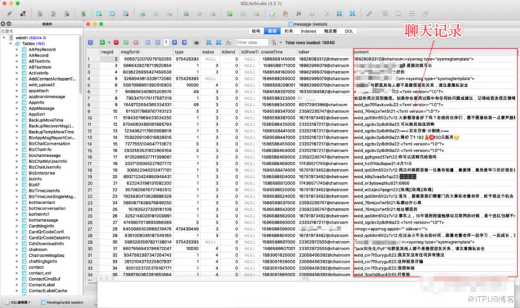Click the next page arrow icon

pyautogui.click(x=174, y=43)
